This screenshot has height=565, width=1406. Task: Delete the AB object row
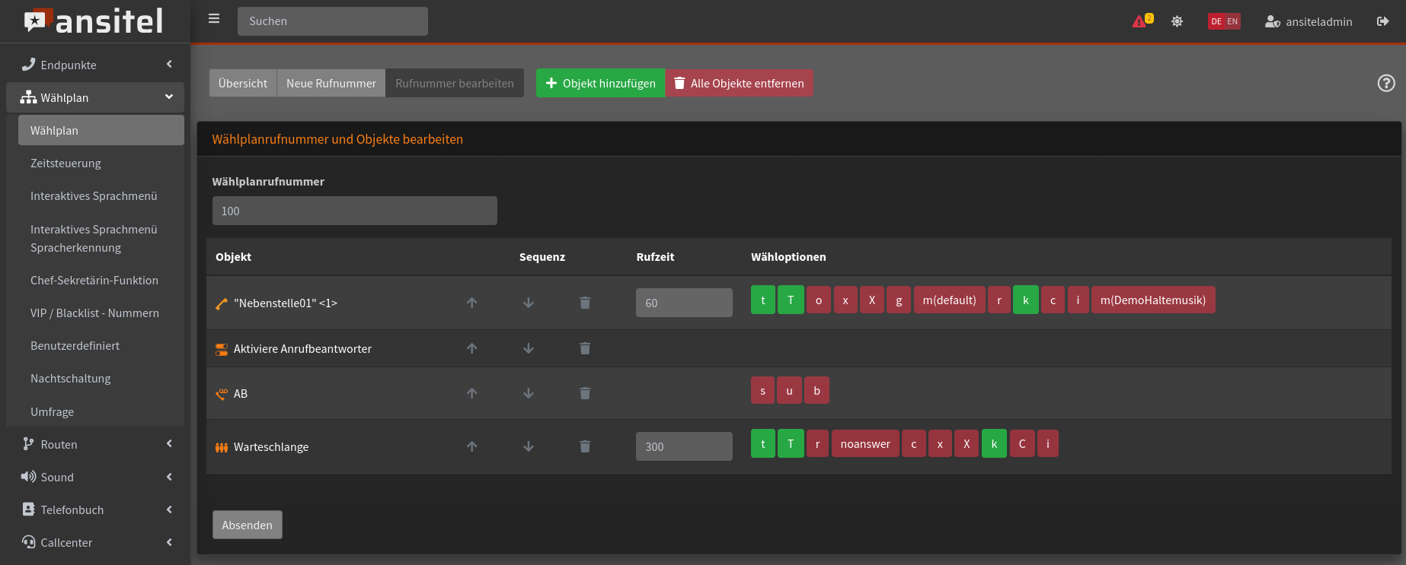point(585,393)
